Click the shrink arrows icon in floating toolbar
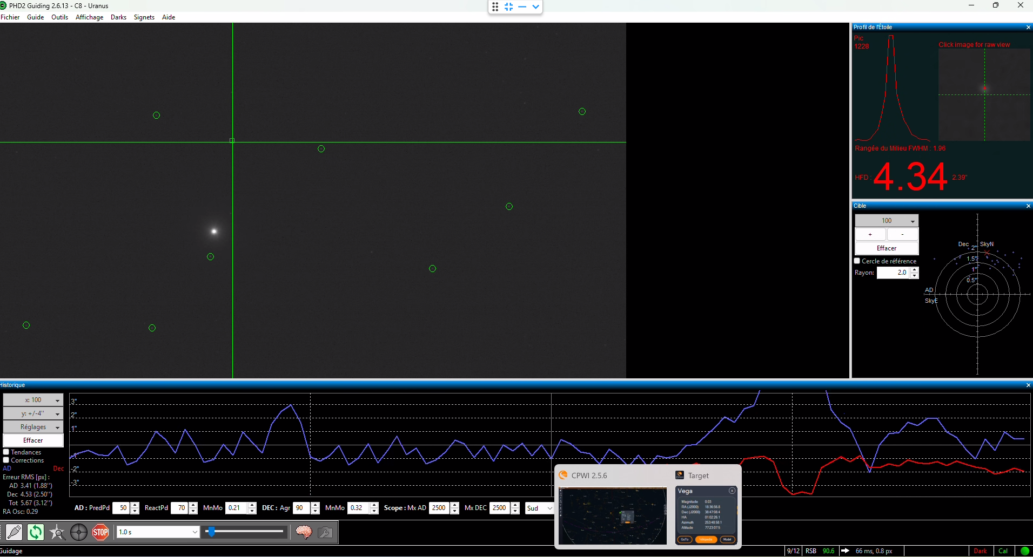 pyautogui.click(x=509, y=6)
